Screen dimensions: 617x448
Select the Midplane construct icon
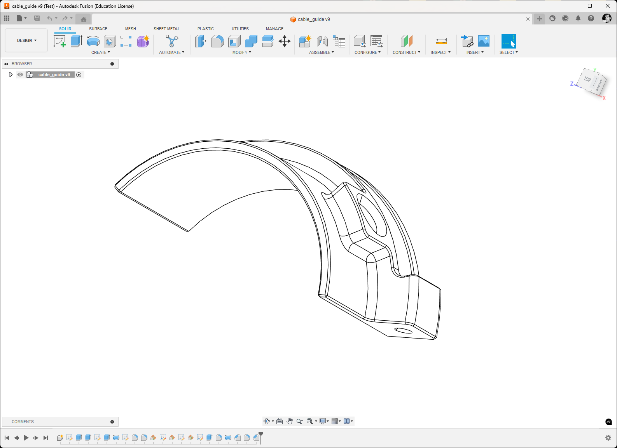coord(406,41)
